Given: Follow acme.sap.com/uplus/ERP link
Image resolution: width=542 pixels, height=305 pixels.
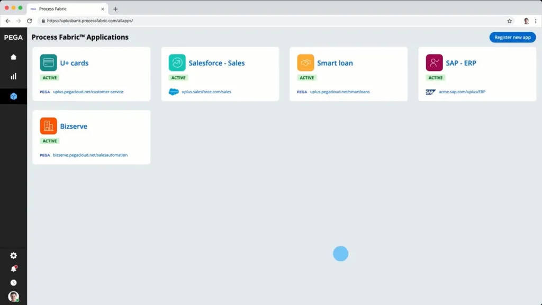Looking at the screenshot, I should click(462, 92).
